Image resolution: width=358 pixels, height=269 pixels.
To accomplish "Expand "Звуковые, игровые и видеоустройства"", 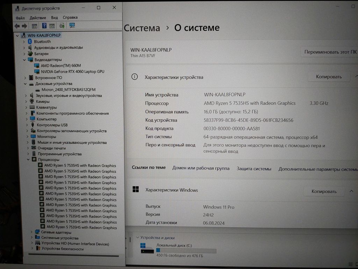I will (x=26, y=96).
